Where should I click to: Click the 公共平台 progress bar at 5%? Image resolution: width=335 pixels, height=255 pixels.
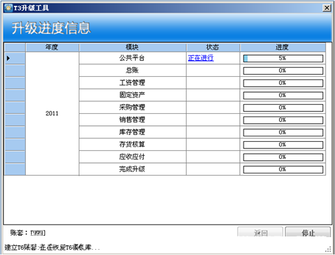[x=283, y=58]
